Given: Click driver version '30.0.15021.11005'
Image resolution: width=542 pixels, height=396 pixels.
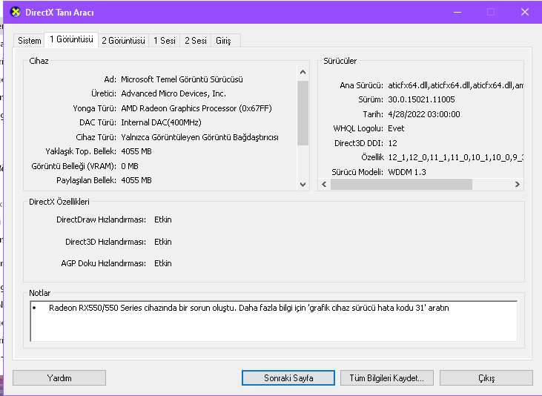Looking at the screenshot, I should tap(421, 99).
